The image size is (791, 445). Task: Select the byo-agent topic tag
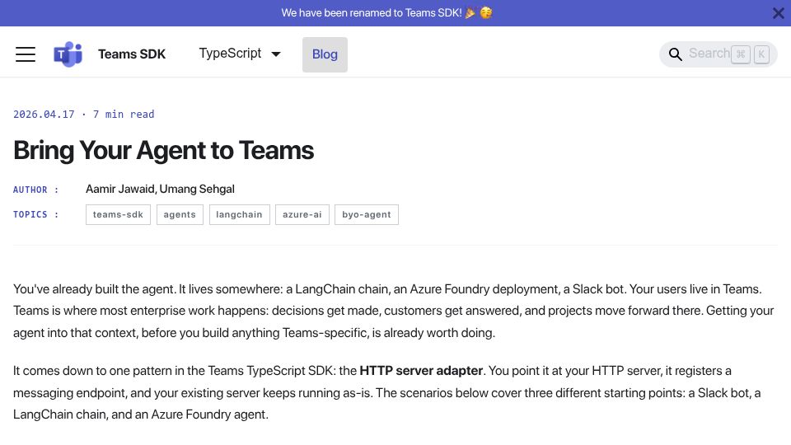366,214
